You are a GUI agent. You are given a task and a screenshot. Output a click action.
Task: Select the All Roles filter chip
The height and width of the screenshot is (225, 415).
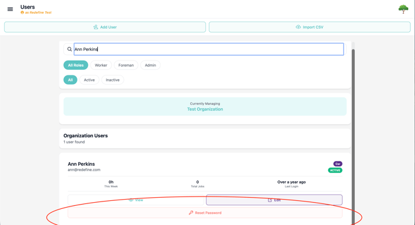pyautogui.click(x=76, y=66)
